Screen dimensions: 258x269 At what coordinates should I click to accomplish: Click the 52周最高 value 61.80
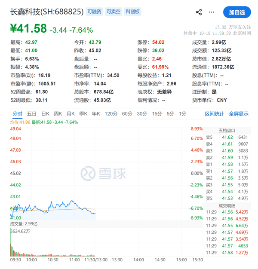(x=42, y=92)
